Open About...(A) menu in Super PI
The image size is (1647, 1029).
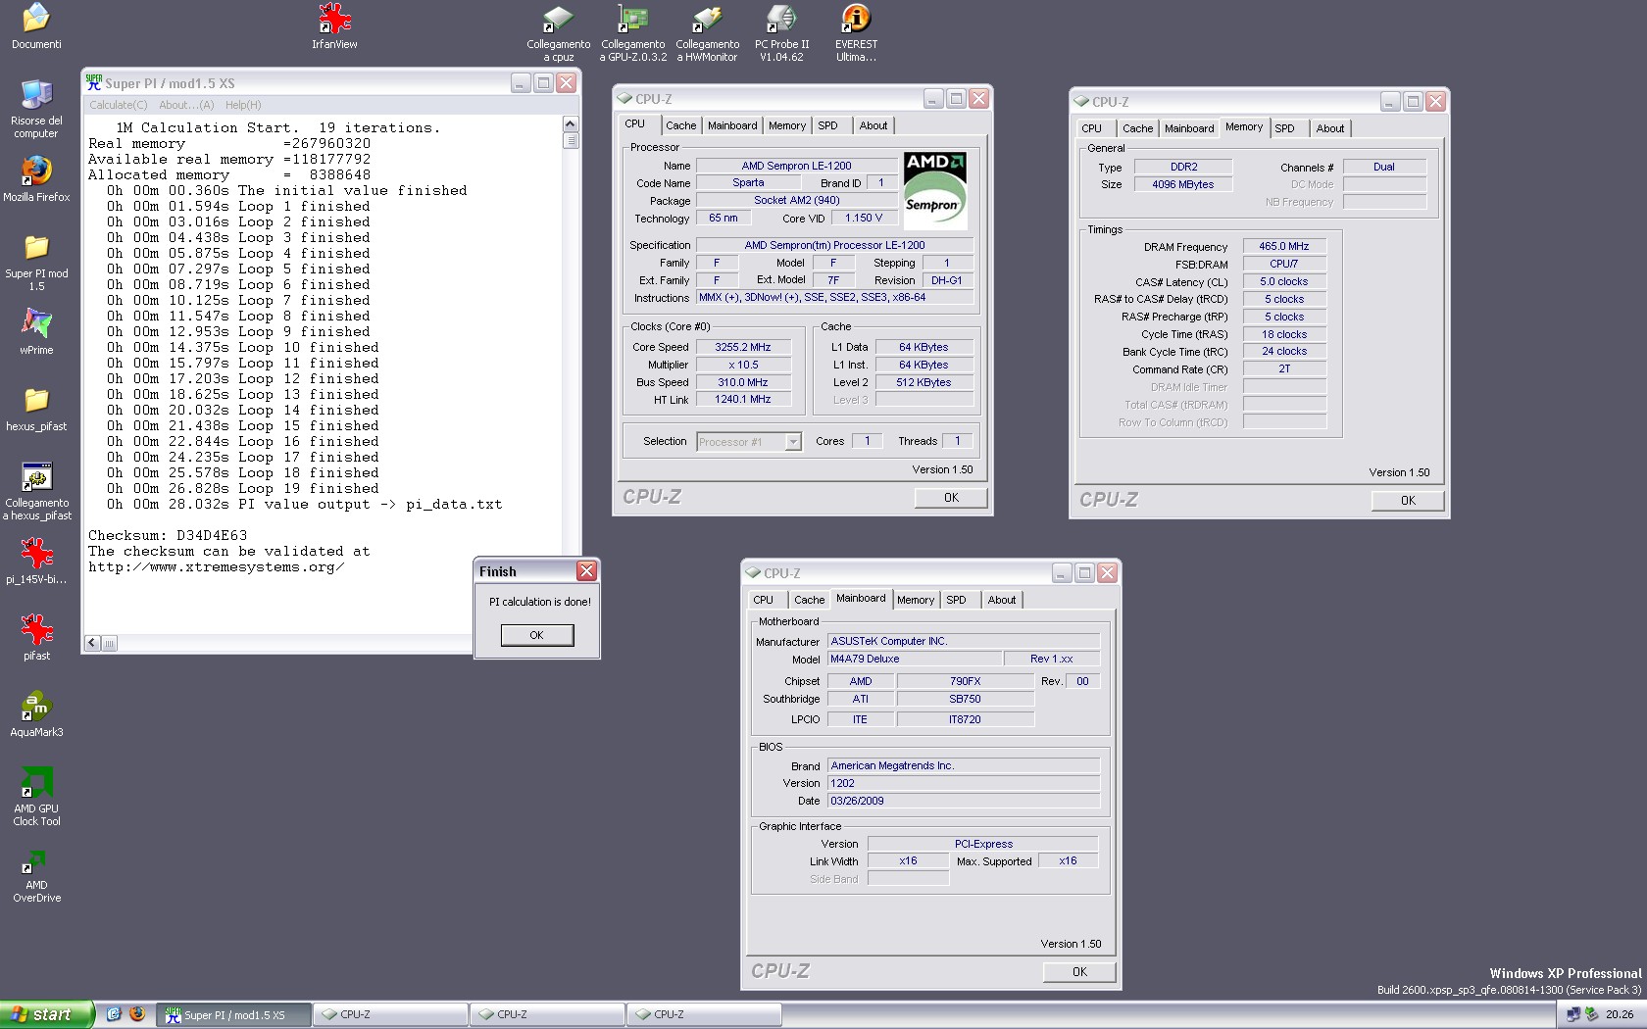186,105
